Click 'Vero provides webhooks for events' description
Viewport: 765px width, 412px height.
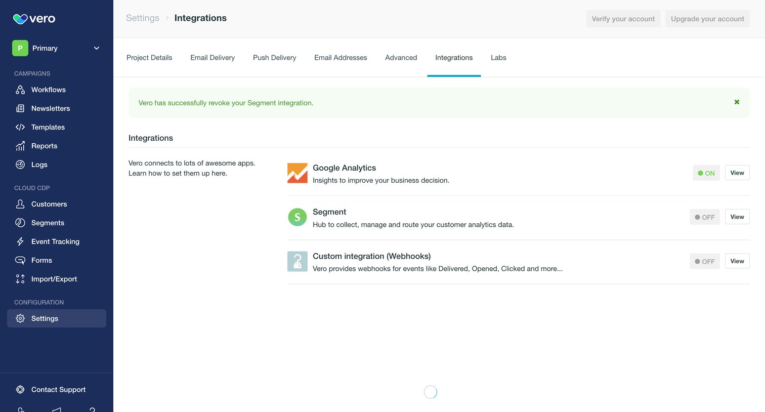438,269
